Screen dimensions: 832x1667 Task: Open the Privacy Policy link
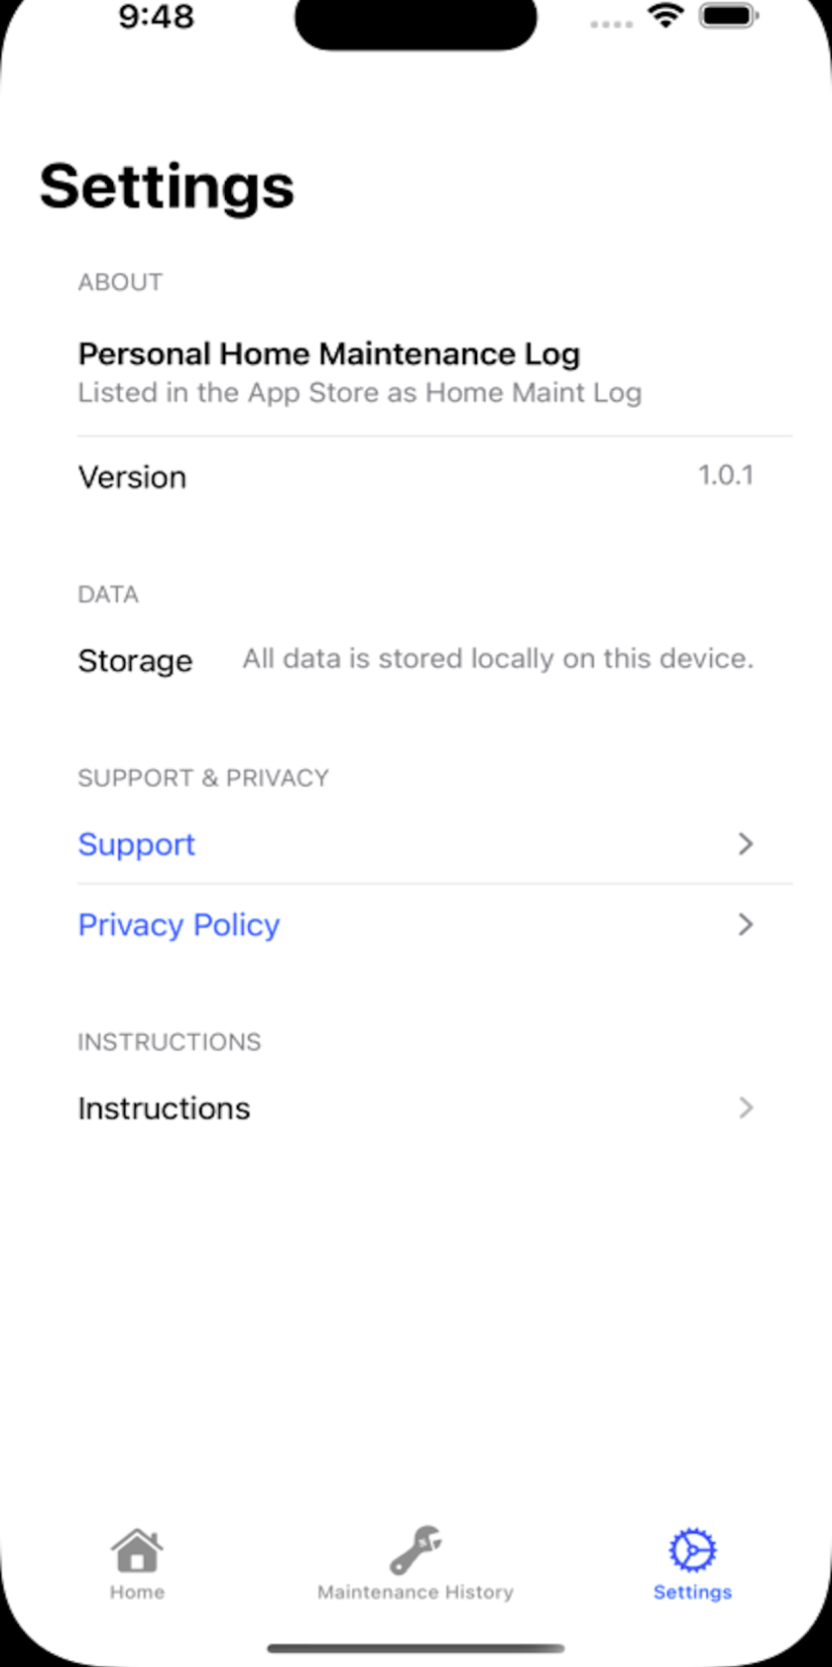click(x=178, y=925)
